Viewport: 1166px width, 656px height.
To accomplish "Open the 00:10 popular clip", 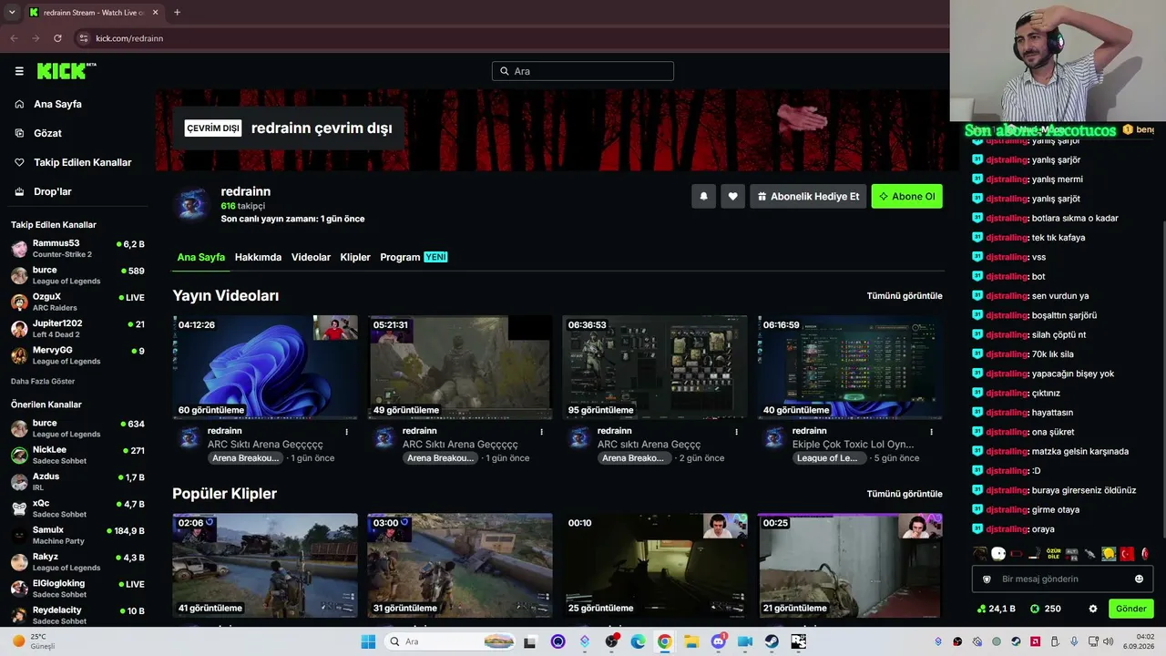I will (x=655, y=565).
